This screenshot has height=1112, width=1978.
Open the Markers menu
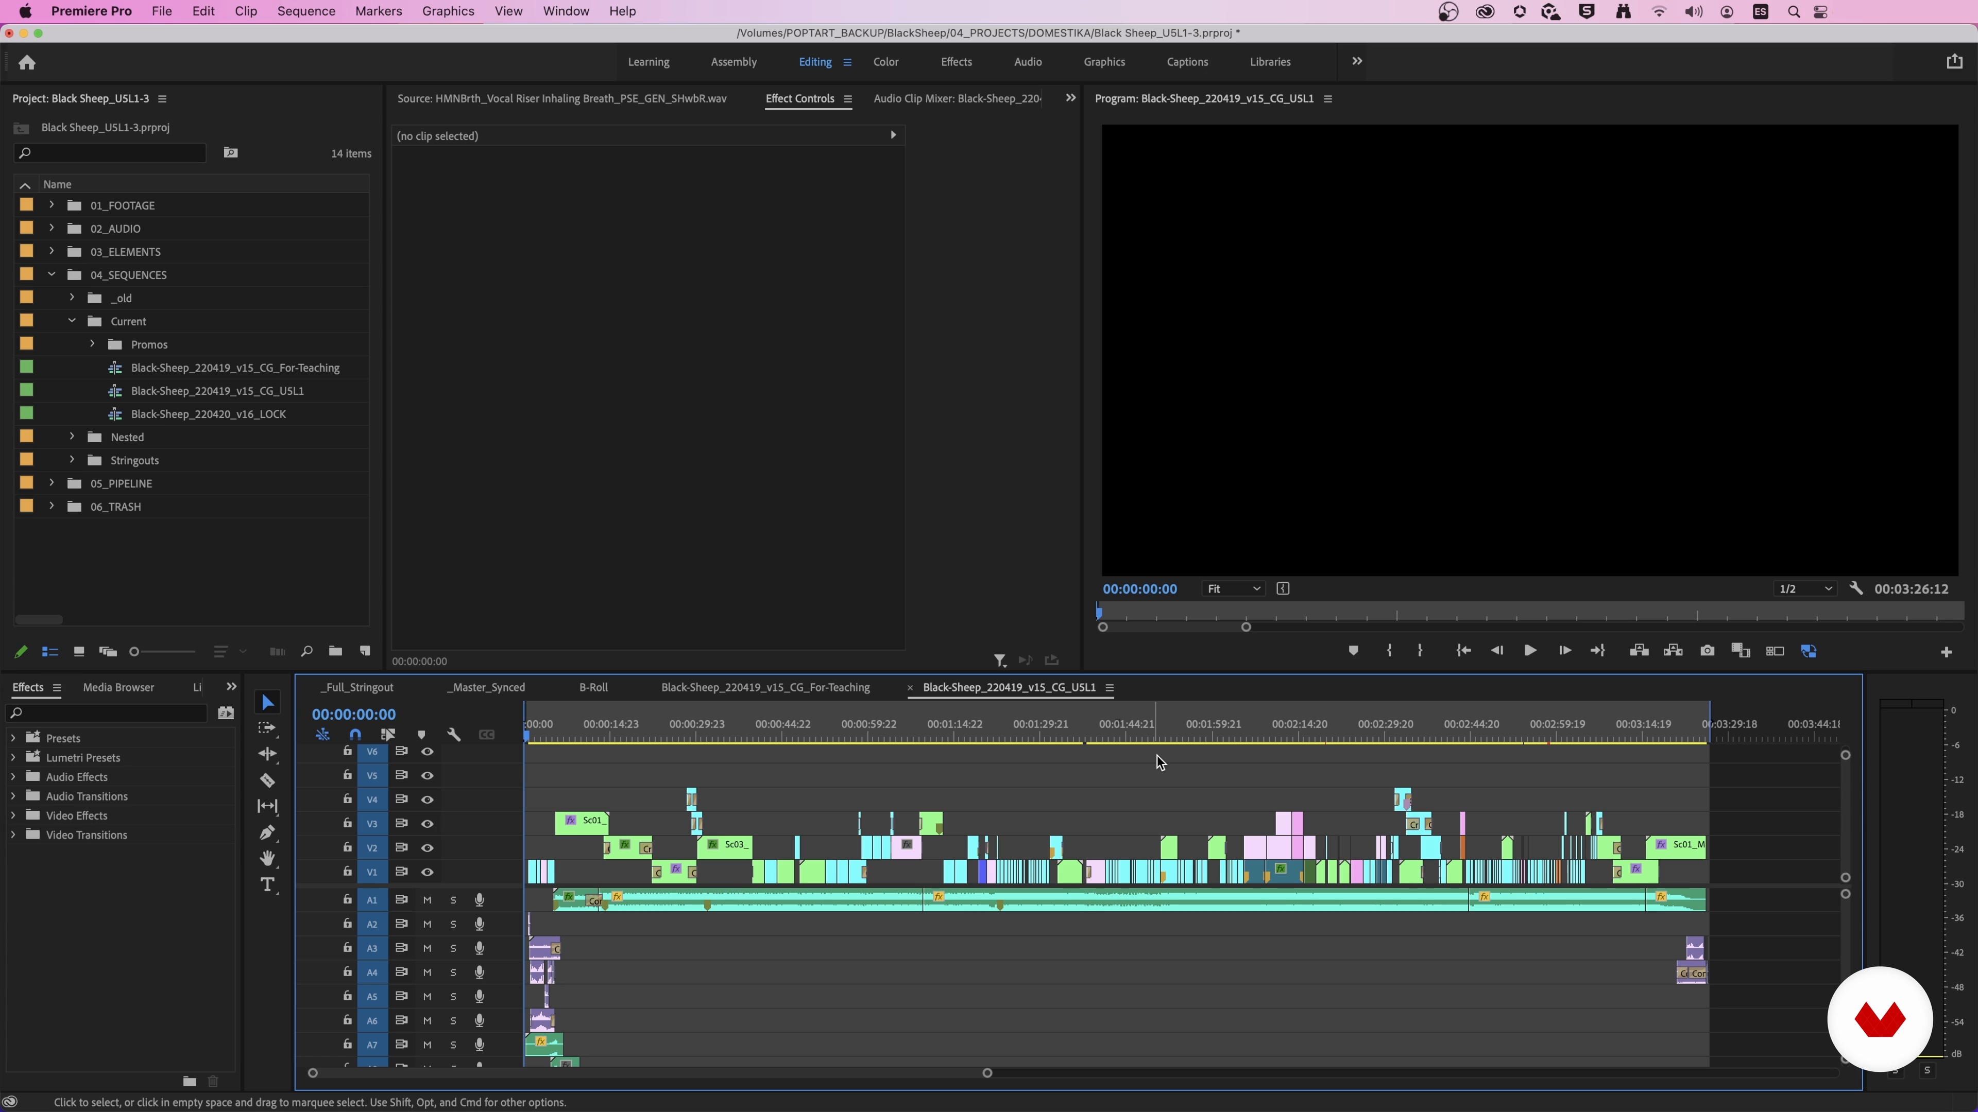point(378,11)
